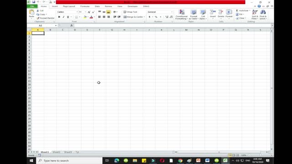Click the Cut scissors button
The image size is (292, 164).
[40, 10]
